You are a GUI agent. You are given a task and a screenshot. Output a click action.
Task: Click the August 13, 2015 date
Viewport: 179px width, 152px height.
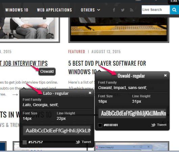[x=106, y=51]
